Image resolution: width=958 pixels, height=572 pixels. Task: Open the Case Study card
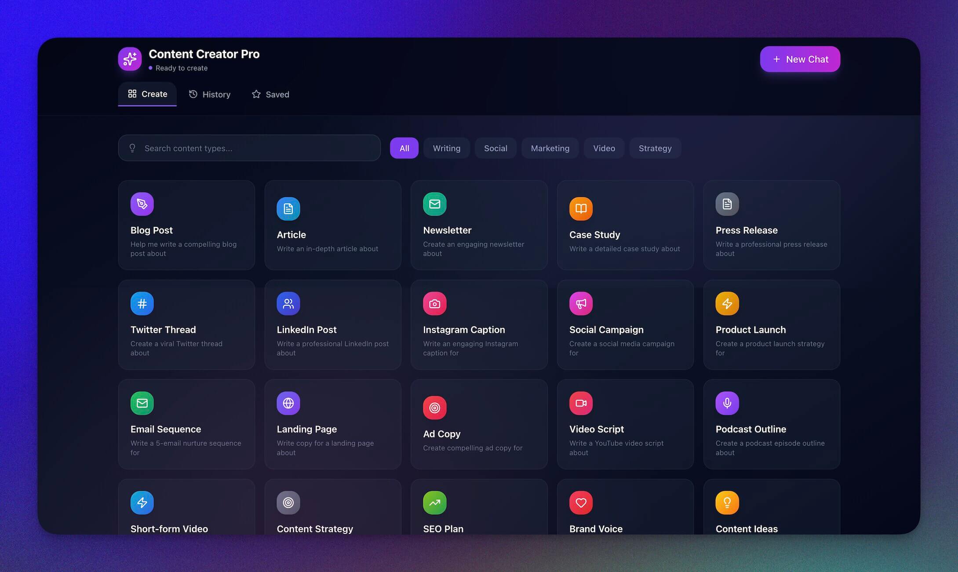pos(625,225)
